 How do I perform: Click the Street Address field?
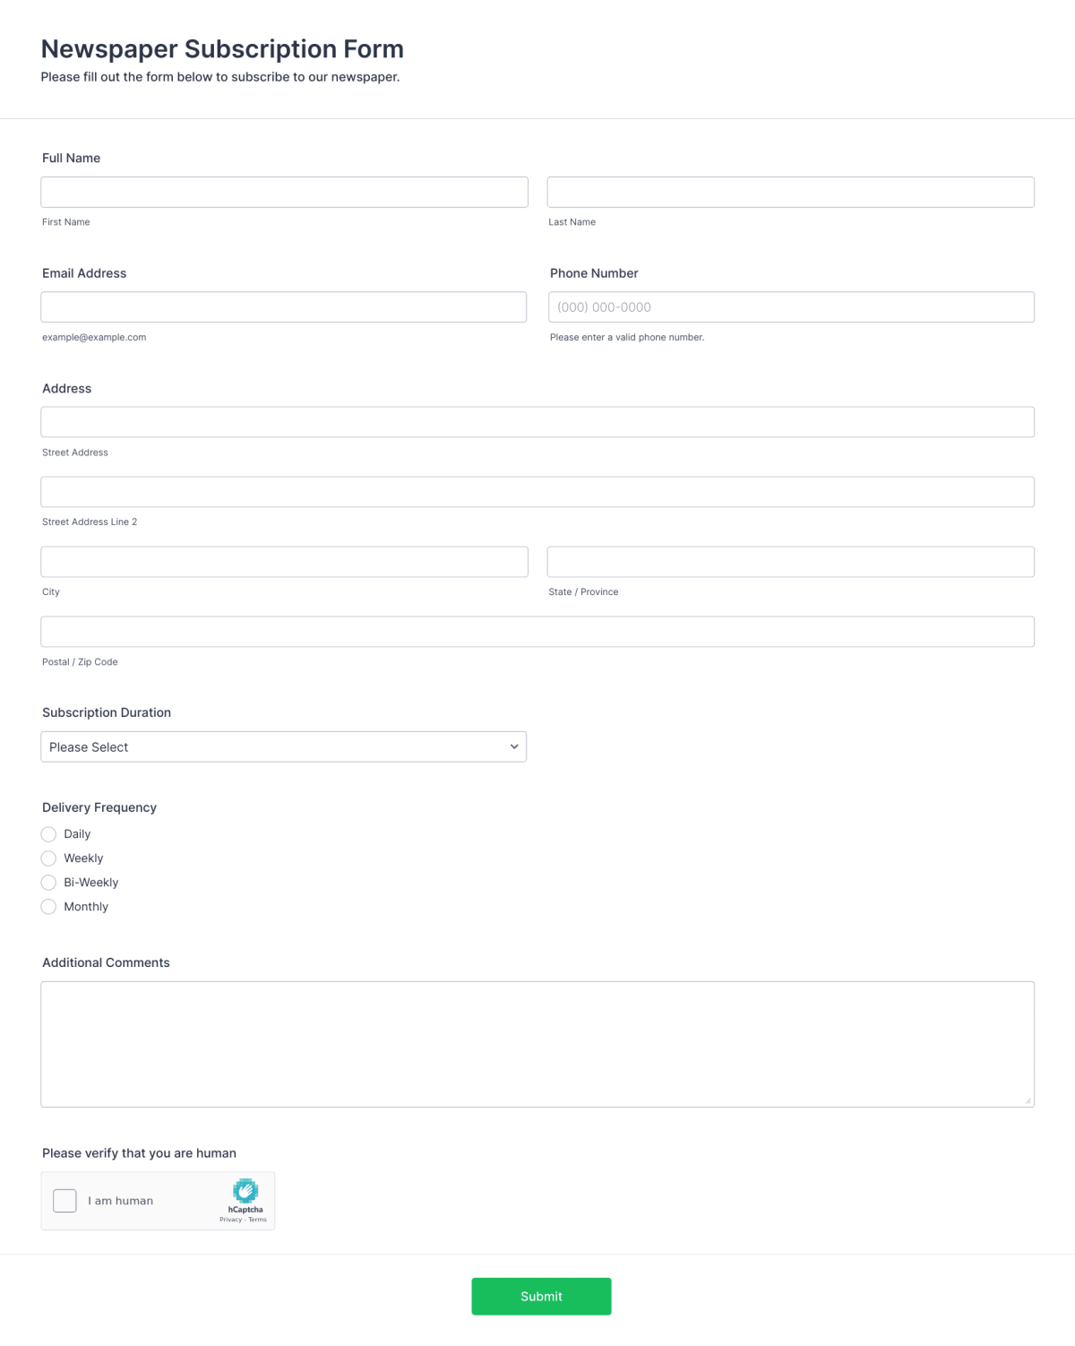pos(537,421)
